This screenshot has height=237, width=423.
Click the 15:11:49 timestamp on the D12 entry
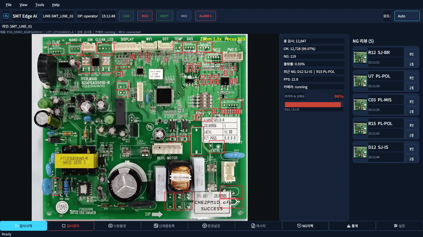pos(374,157)
